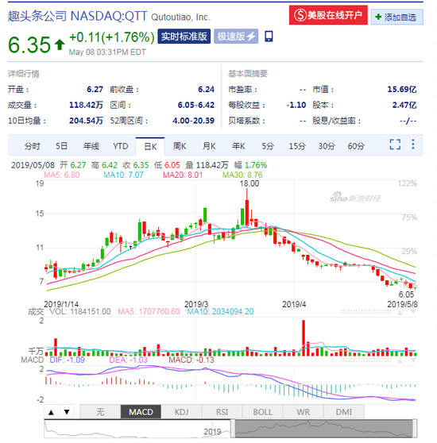Click the left handle of range slider
The image size is (437, 443).
tap(233, 429)
